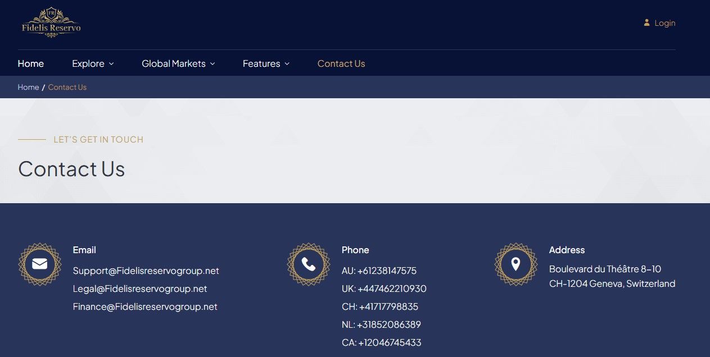Click the AU phone number +61238147575
The image size is (710, 357).
(x=379, y=271)
